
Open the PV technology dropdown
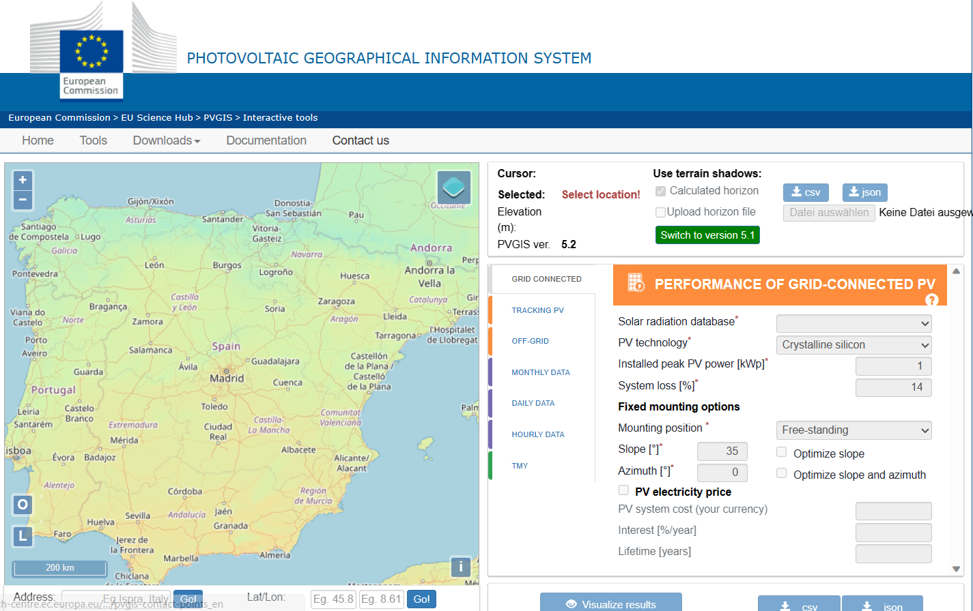coord(854,344)
